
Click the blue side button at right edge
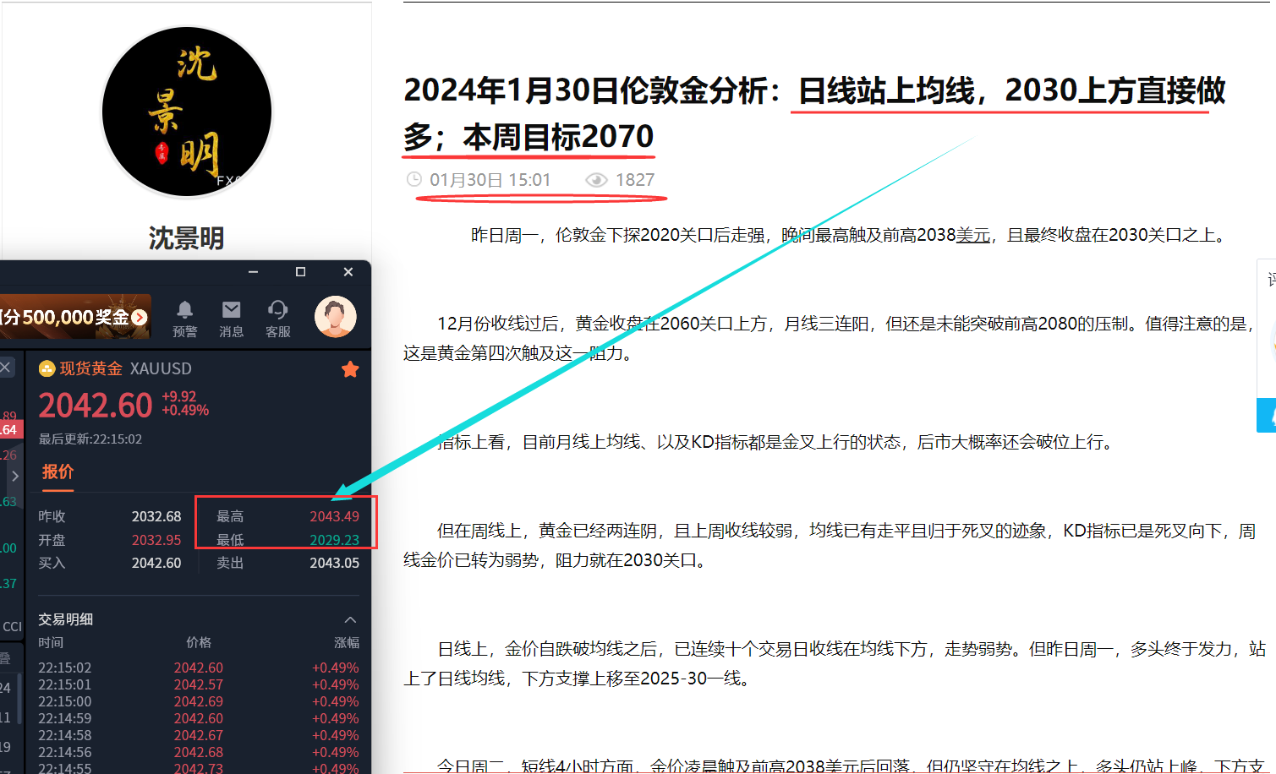(x=1267, y=415)
